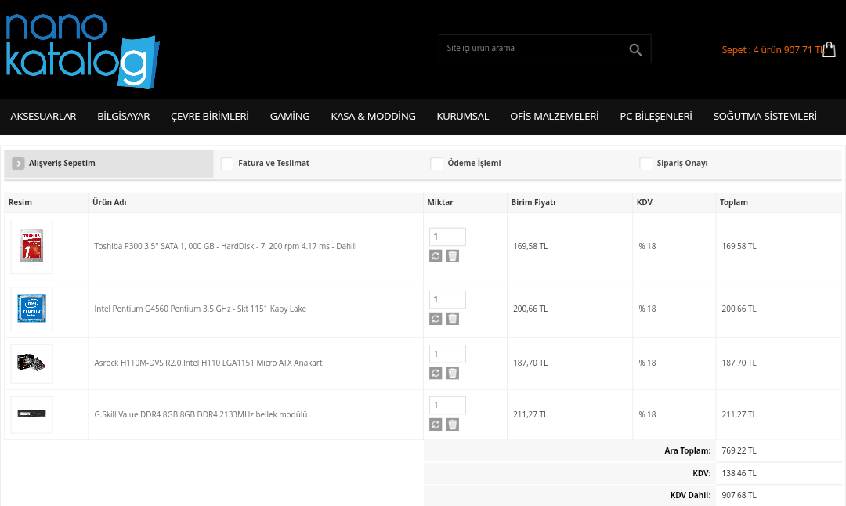Image resolution: width=846 pixels, height=506 pixels.
Task: Open the AKSESUARLAR menu
Action: pos(43,117)
